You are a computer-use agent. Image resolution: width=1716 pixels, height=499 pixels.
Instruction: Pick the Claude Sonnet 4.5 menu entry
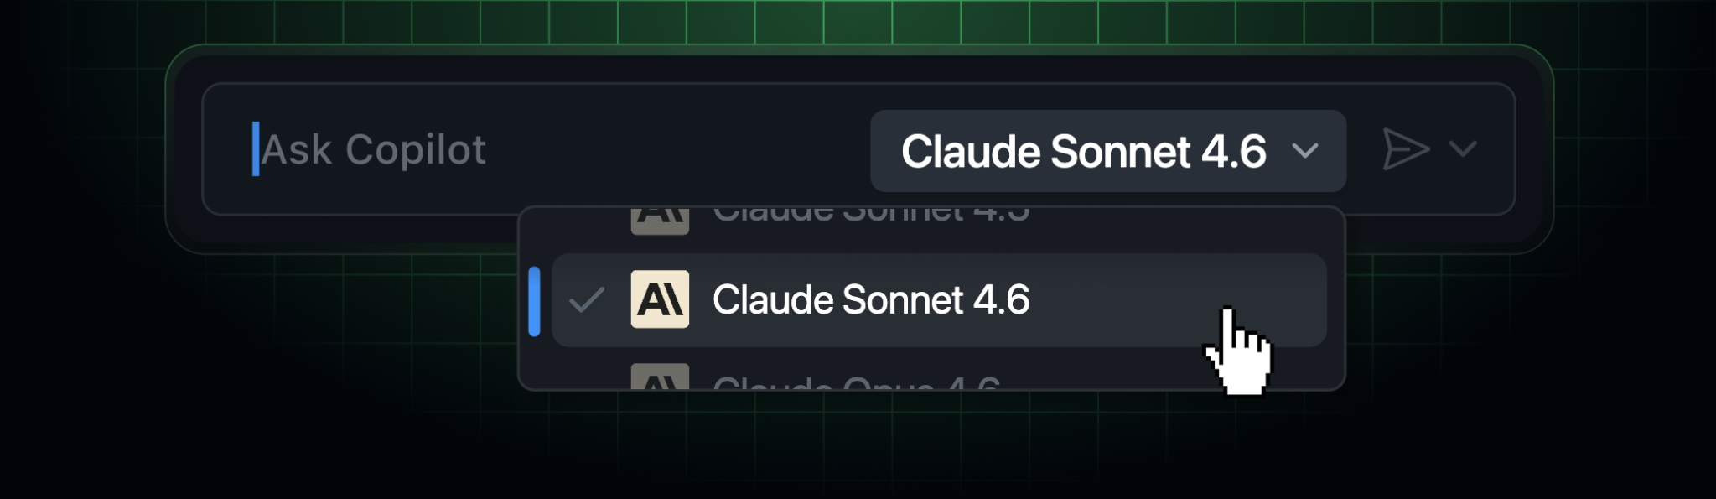(x=870, y=216)
